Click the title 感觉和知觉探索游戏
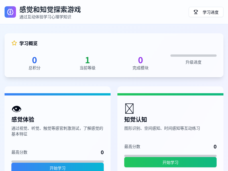 pos(50,10)
